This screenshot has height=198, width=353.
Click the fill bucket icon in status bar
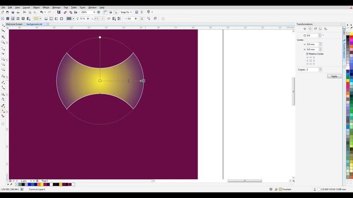click(276, 189)
